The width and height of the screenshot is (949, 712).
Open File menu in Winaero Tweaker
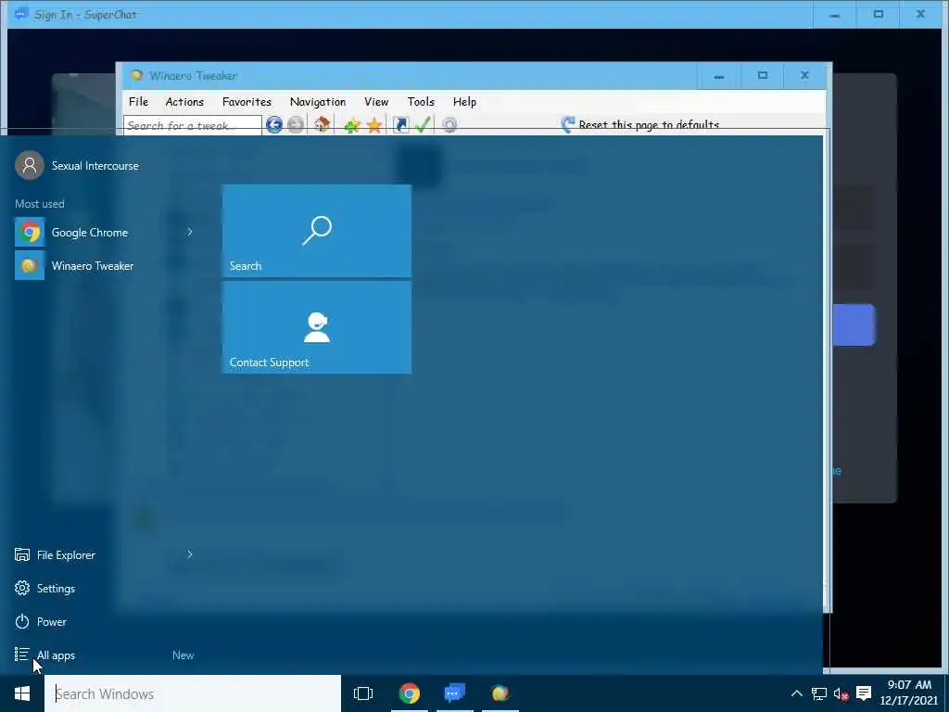[139, 102]
